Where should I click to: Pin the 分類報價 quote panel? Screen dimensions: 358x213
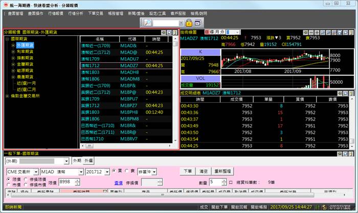(x=164, y=33)
